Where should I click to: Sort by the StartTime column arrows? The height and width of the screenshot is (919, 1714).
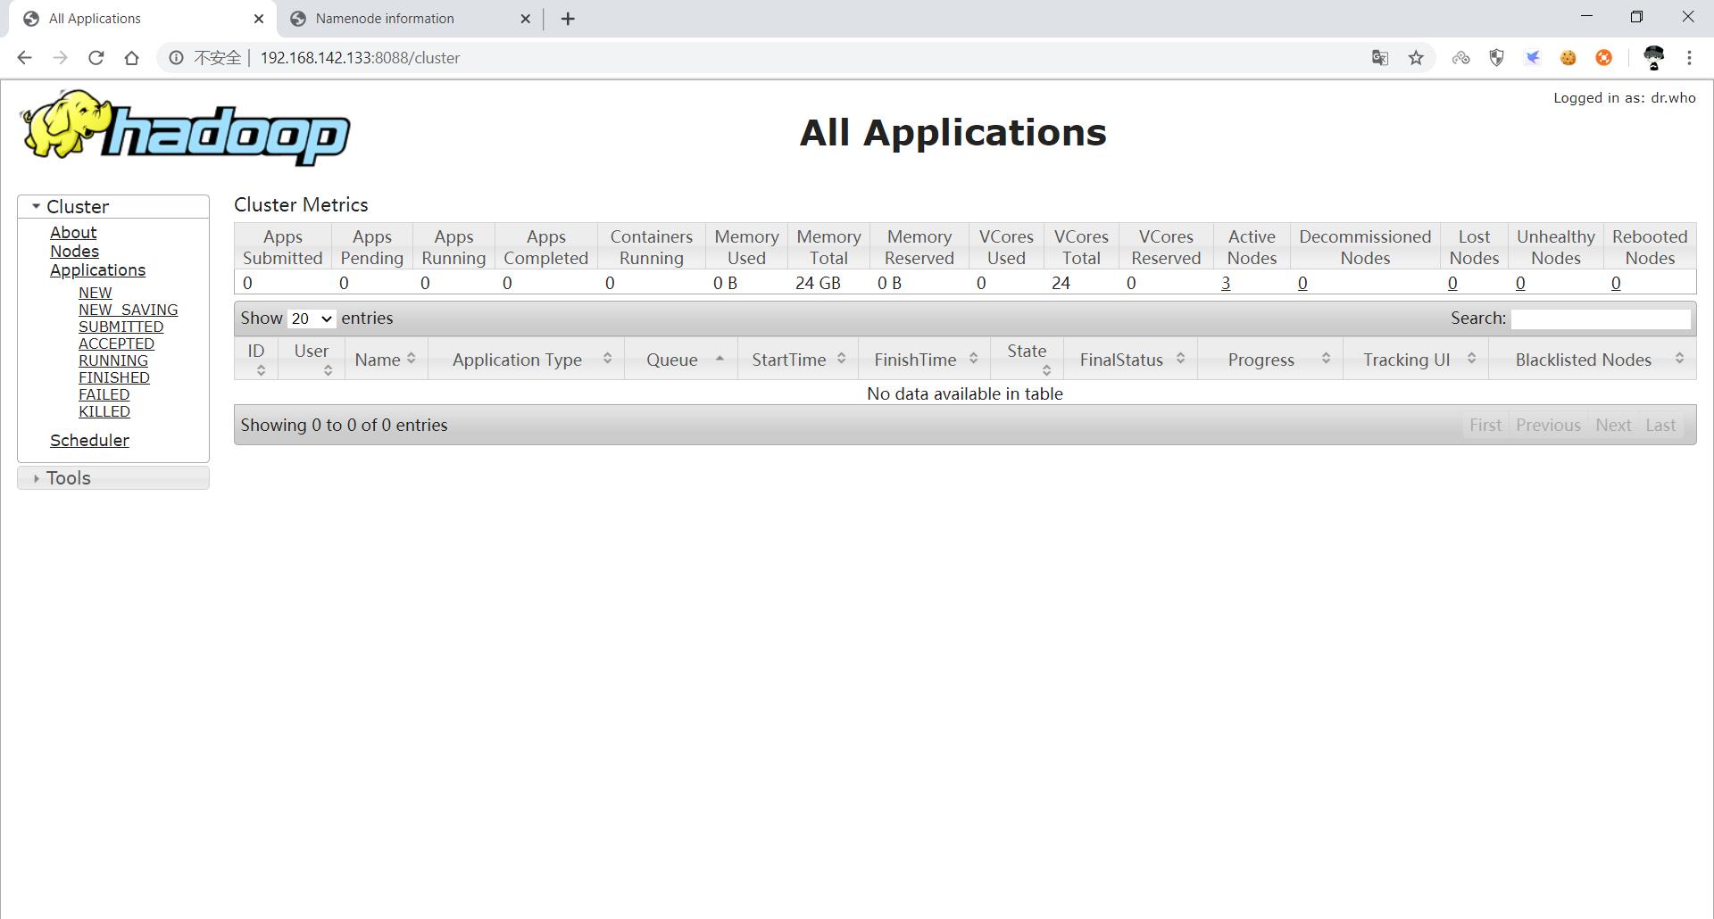(841, 359)
